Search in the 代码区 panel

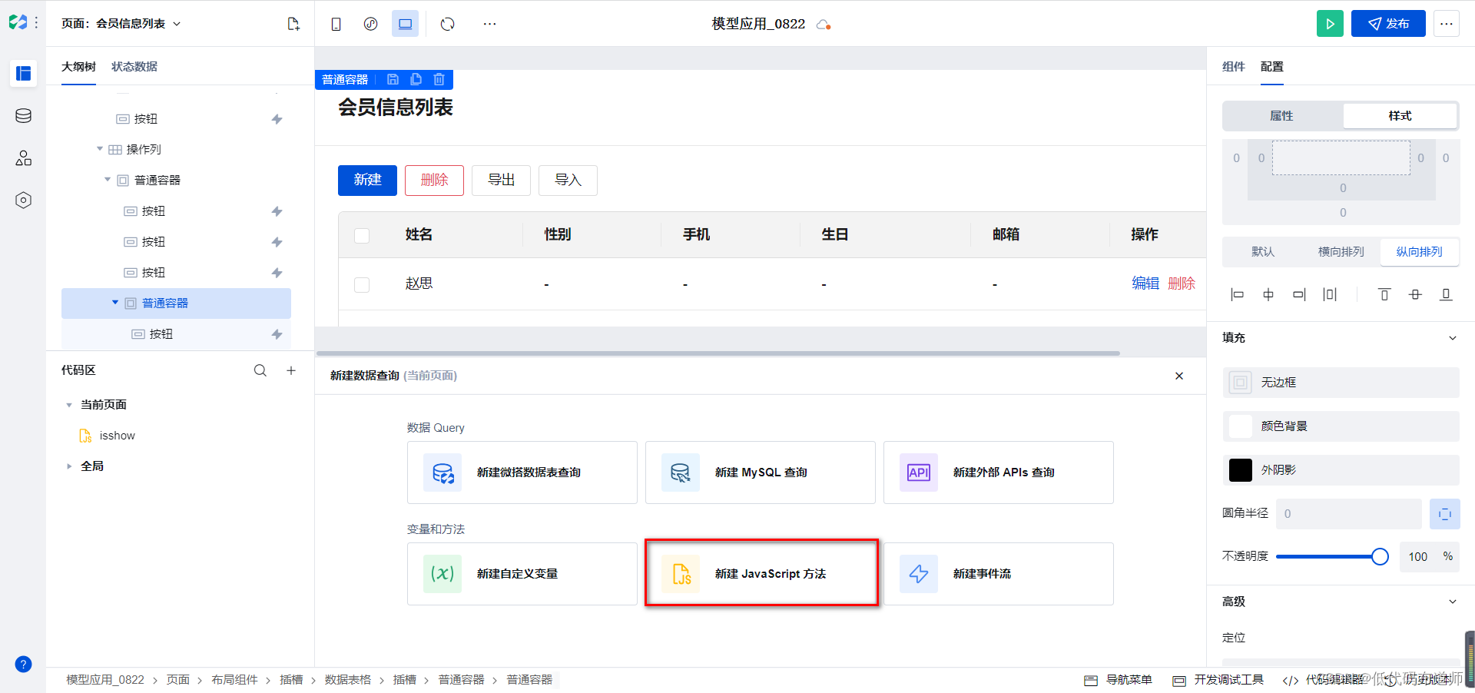pos(260,370)
